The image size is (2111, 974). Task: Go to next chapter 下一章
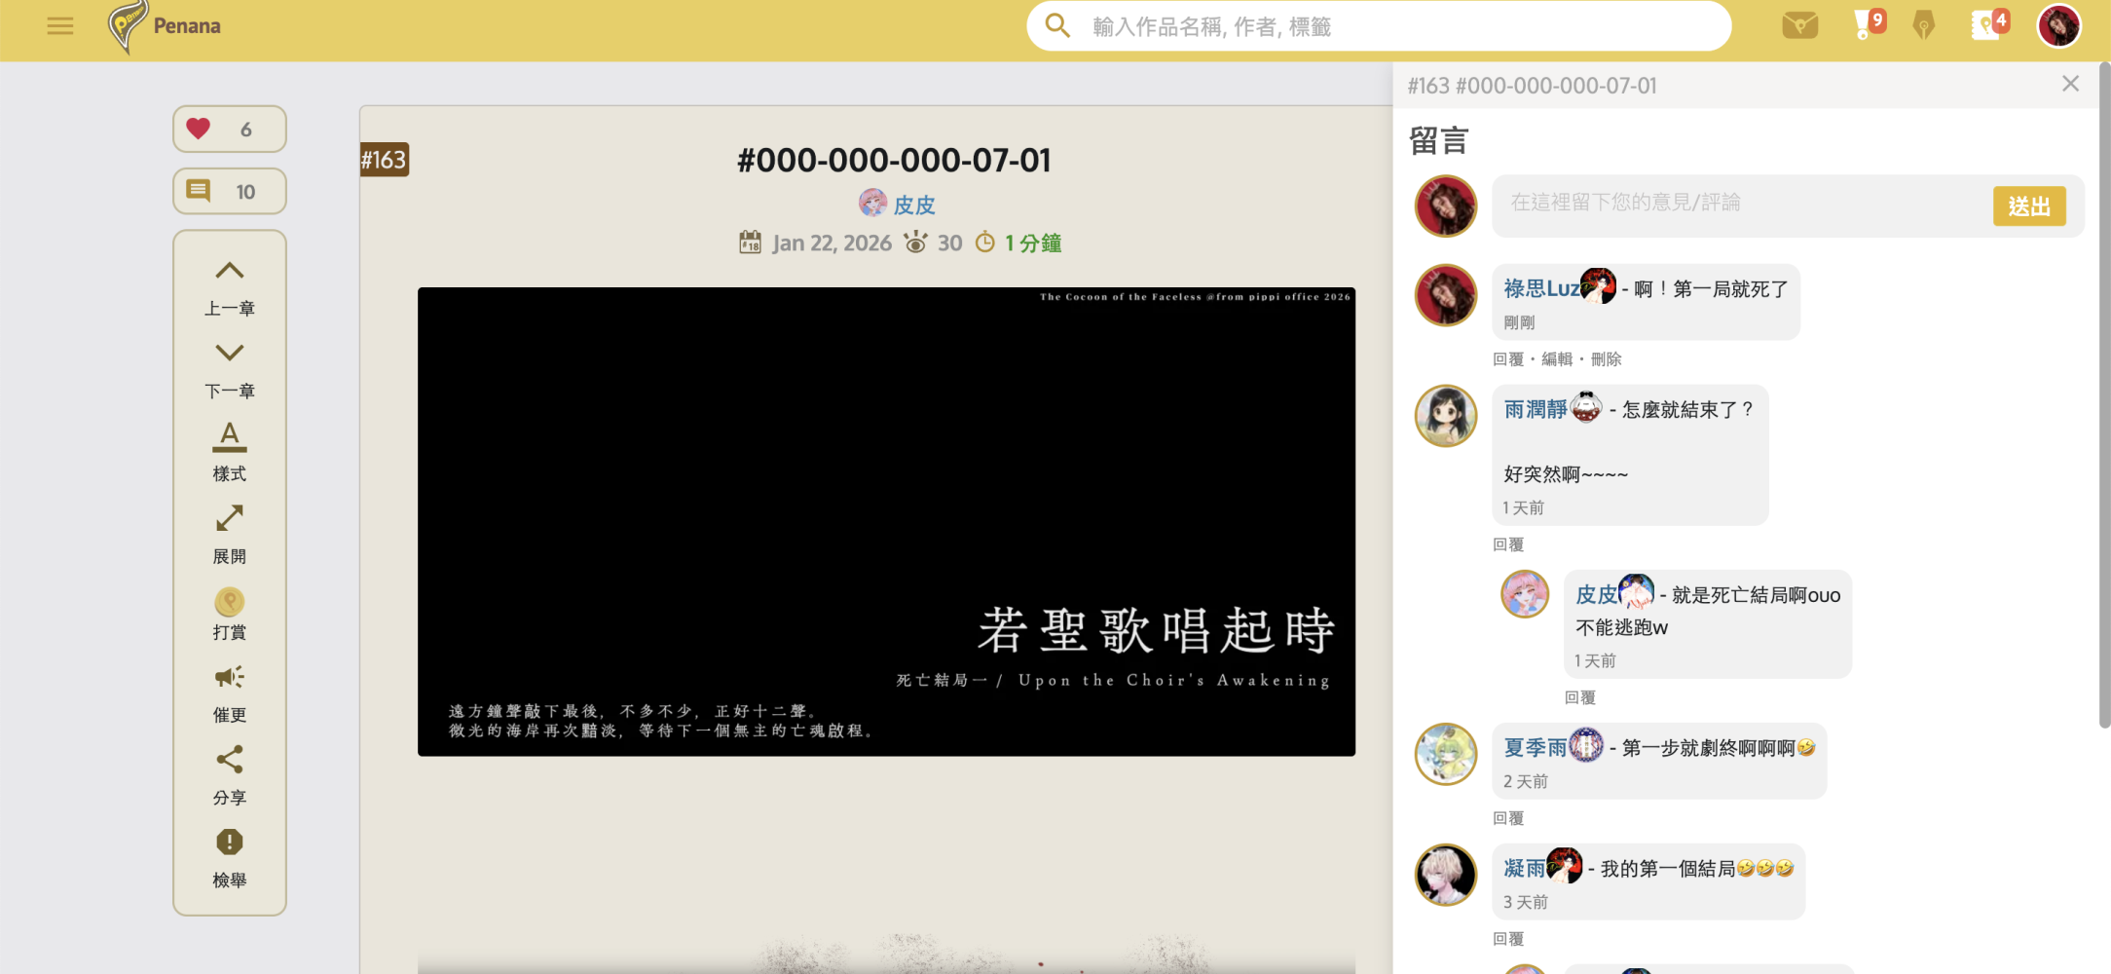tap(230, 371)
